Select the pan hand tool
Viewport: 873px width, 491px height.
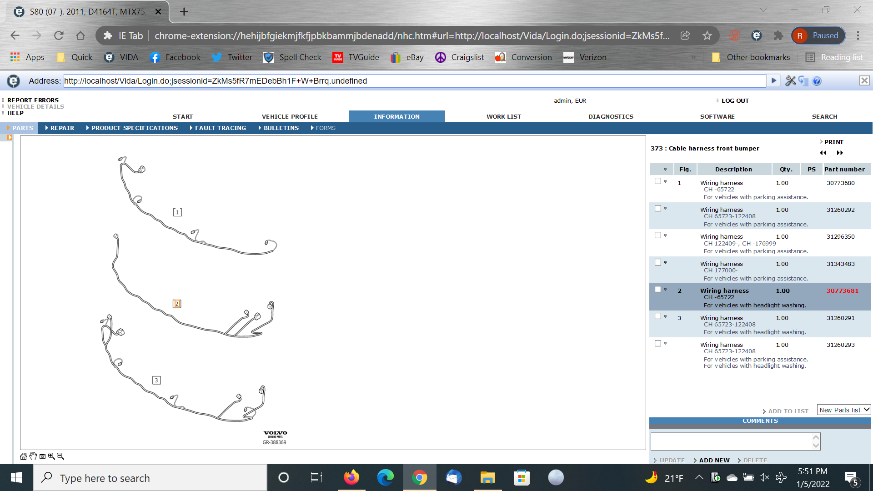pyautogui.click(x=33, y=456)
